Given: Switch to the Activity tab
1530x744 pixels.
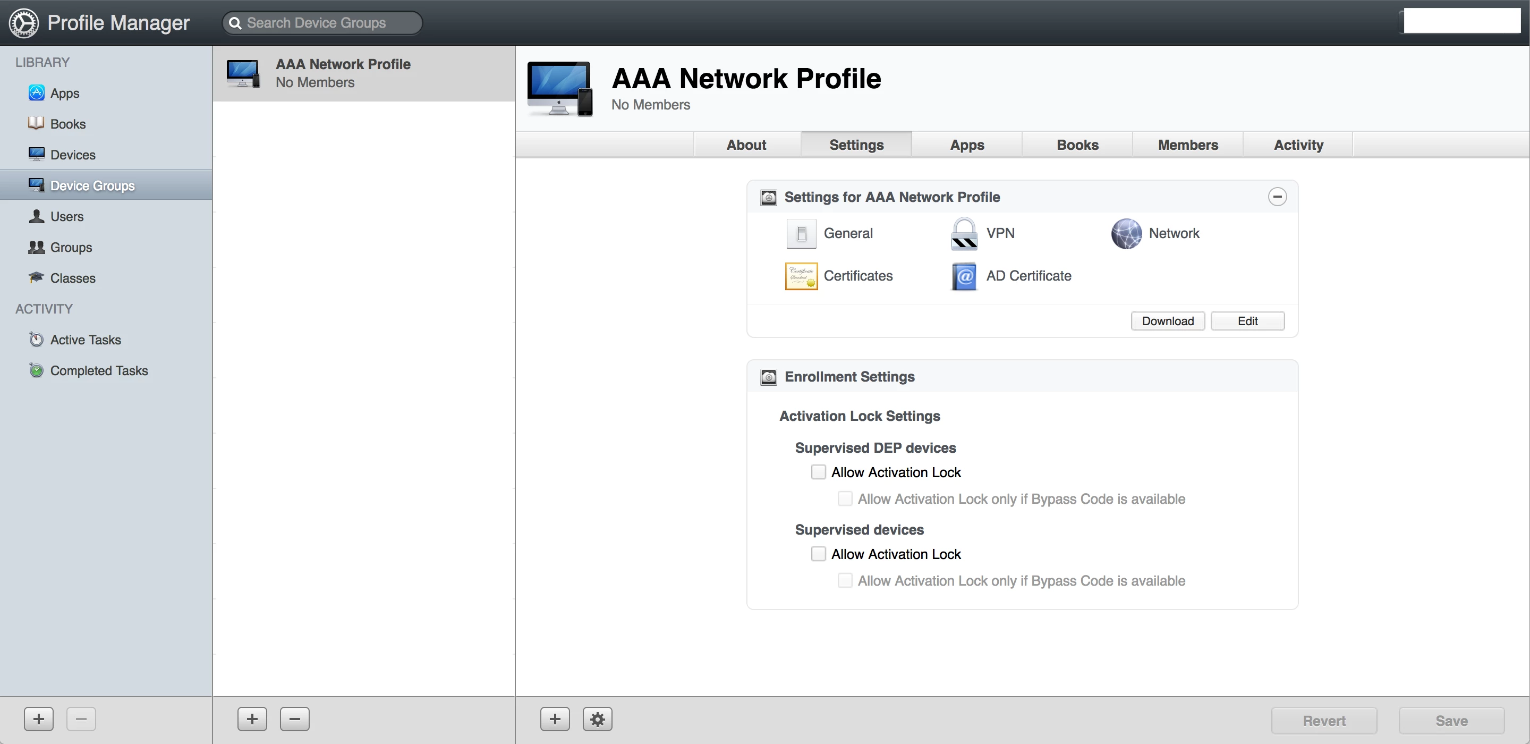Looking at the screenshot, I should coord(1298,145).
